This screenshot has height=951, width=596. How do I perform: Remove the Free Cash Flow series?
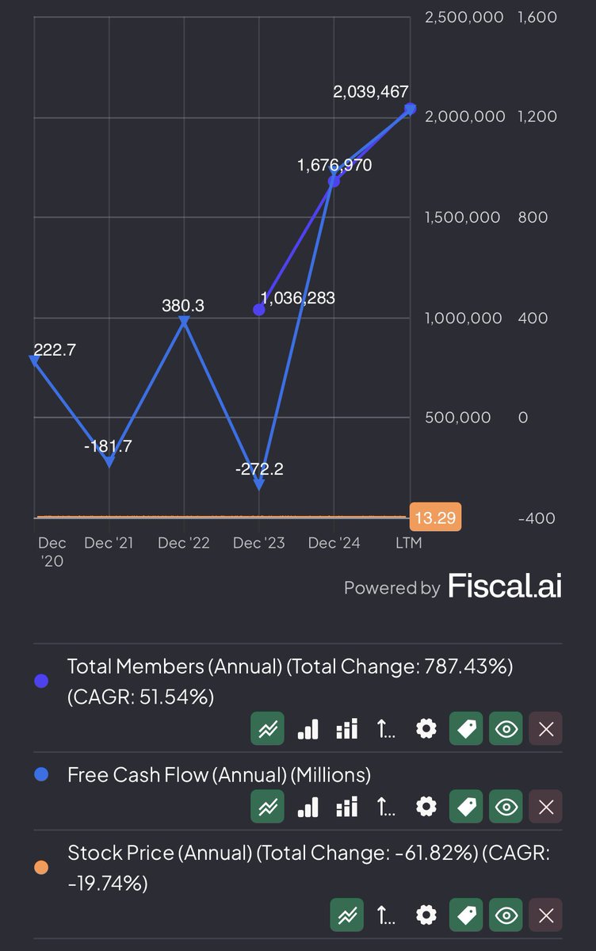(546, 807)
